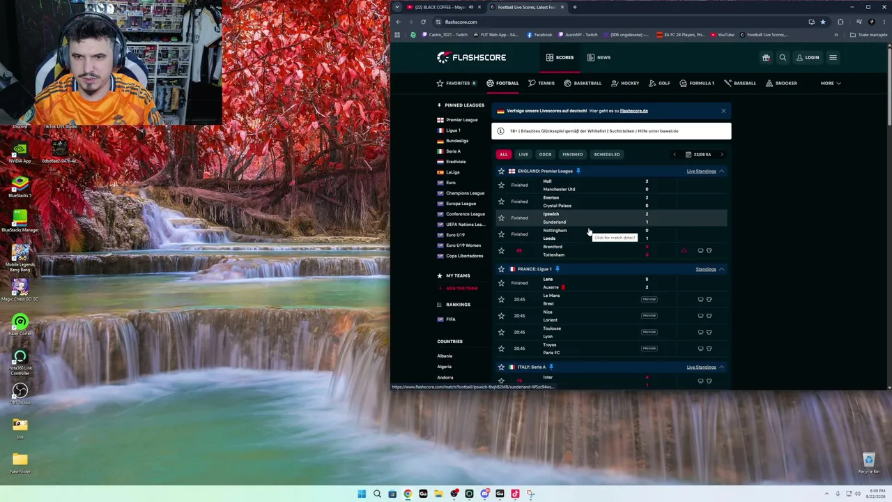Favorite the Lens vs Auxerre match
The width and height of the screenshot is (892, 502).
click(x=501, y=283)
